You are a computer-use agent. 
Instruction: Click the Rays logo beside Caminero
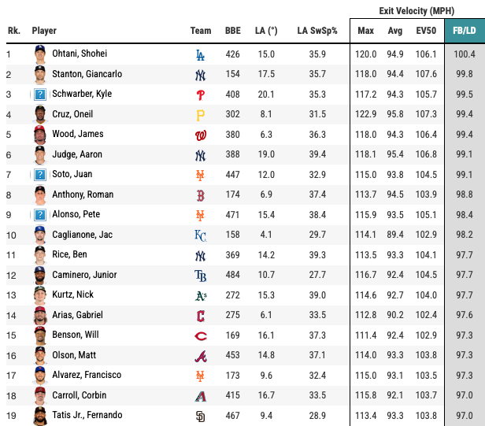200,276
